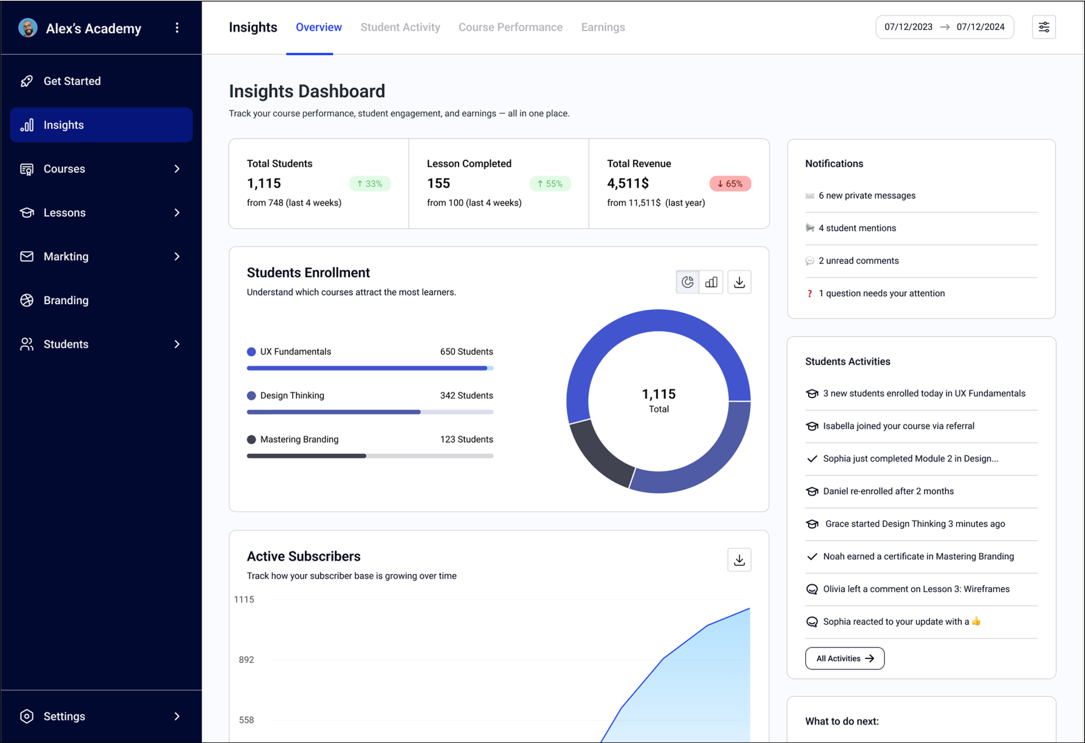Click the All Activities button
This screenshot has height=743, width=1085.
coord(844,658)
